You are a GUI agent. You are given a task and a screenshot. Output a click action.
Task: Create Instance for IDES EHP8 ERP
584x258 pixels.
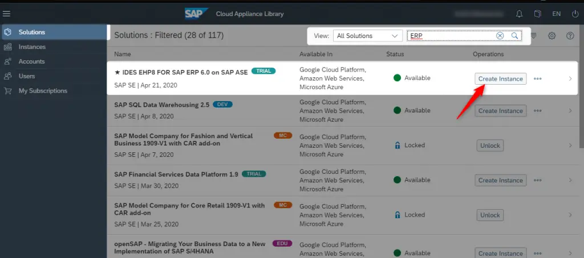click(x=500, y=78)
